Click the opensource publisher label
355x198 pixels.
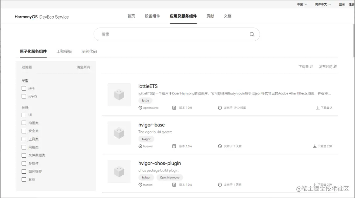(151, 108)
